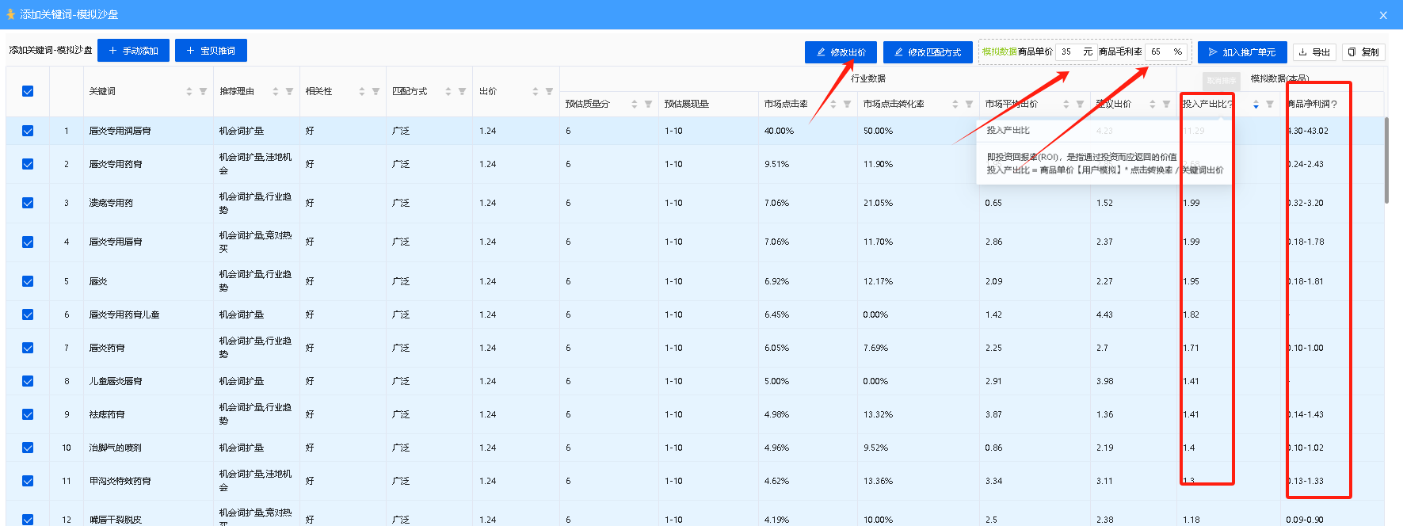
Task: Uncheck the row for 儿童唇炎唇膏
Action: [x=28, y=381]
